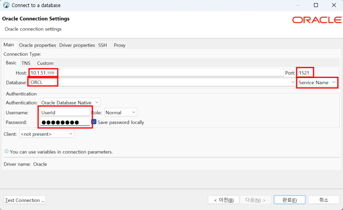
Task: Click into the Host input field
Action: [x=156, y=73]
